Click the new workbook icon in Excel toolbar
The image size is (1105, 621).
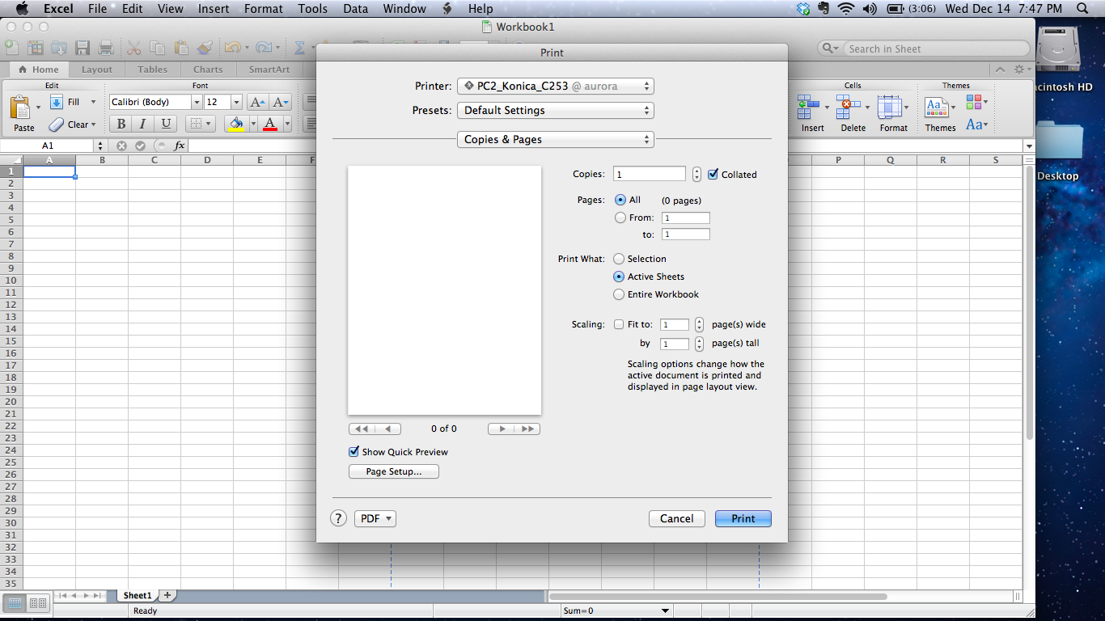(x=12, y=48)
